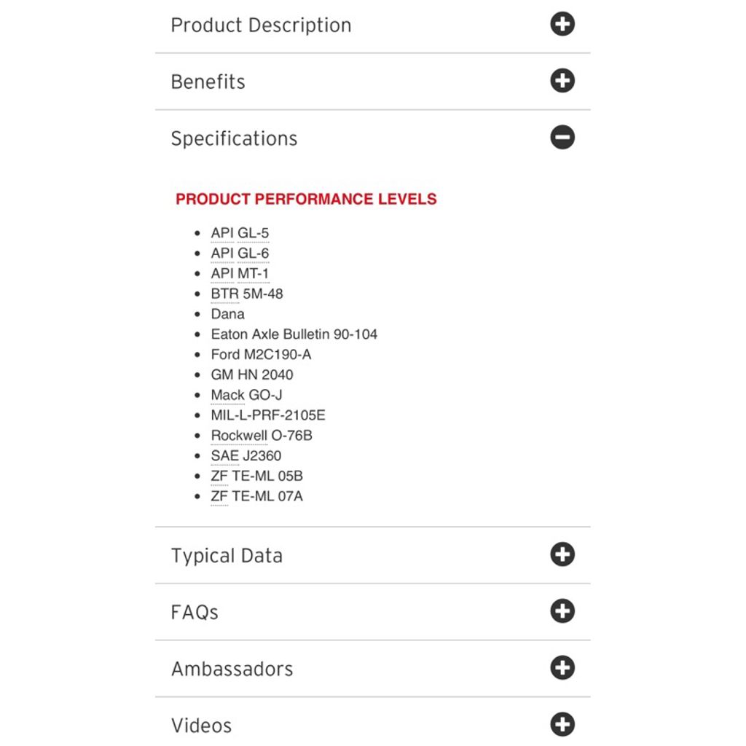This screenshot has height=746, width=746.
Task: Follow the Mack GO-J underlined link
Action: point(246,395)
